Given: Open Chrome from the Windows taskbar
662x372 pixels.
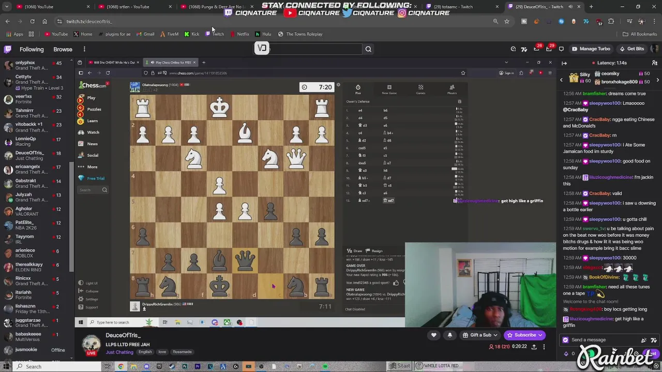Looking at the screenshot, I should [x=121, y=367].
